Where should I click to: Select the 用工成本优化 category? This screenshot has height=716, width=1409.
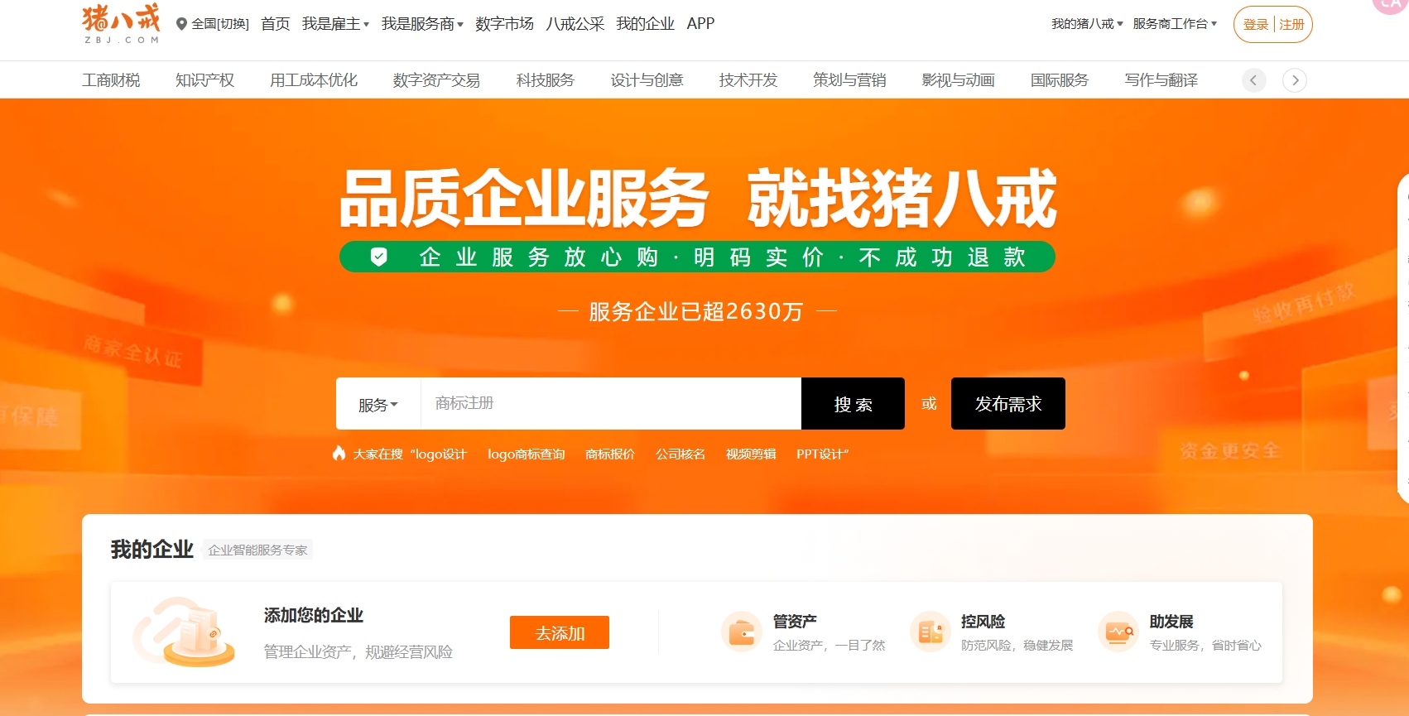[x=314, y=80]
